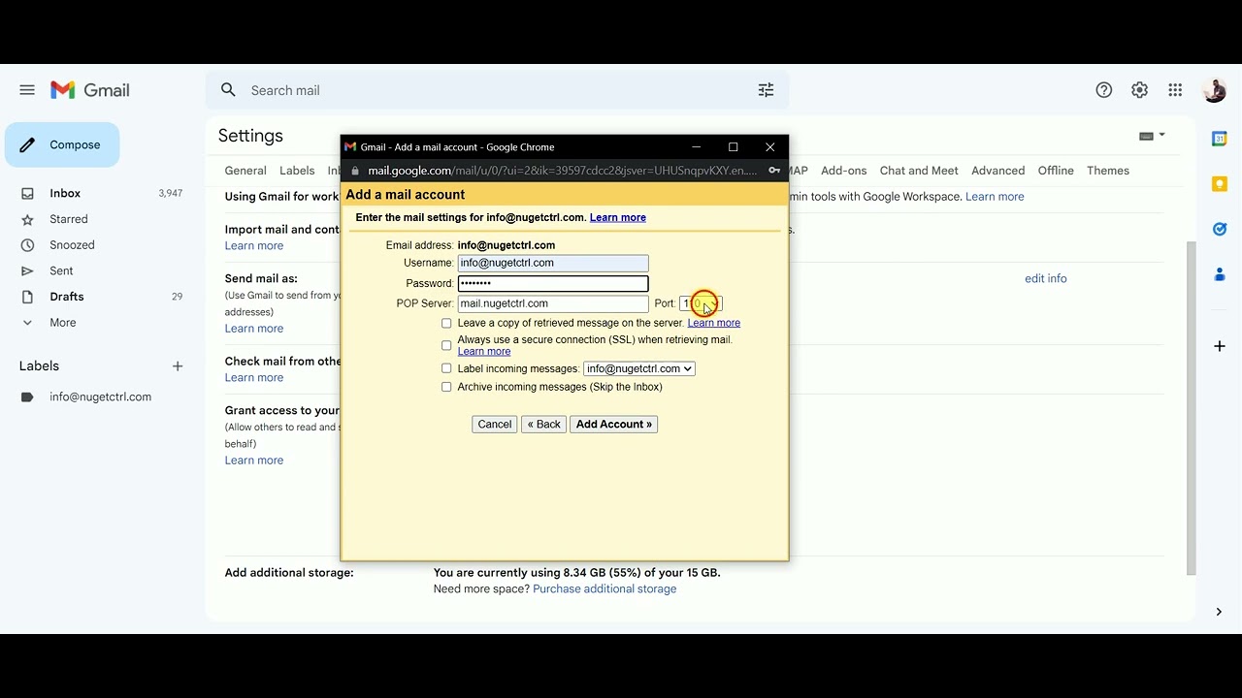The height and width of the screenshot is (698, 1242).
Task: Switch to Add-ons settings tab
Action: click(844, 171)
